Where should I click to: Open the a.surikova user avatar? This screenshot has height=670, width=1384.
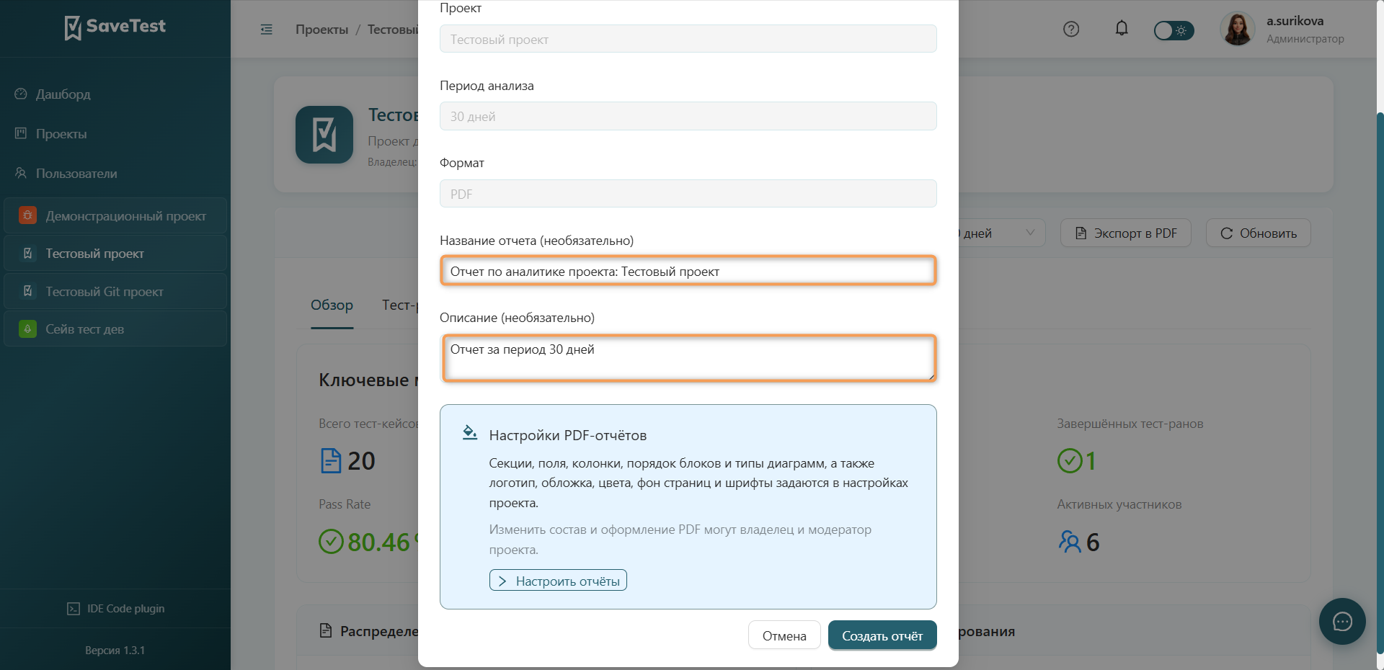pos(1238,30)
